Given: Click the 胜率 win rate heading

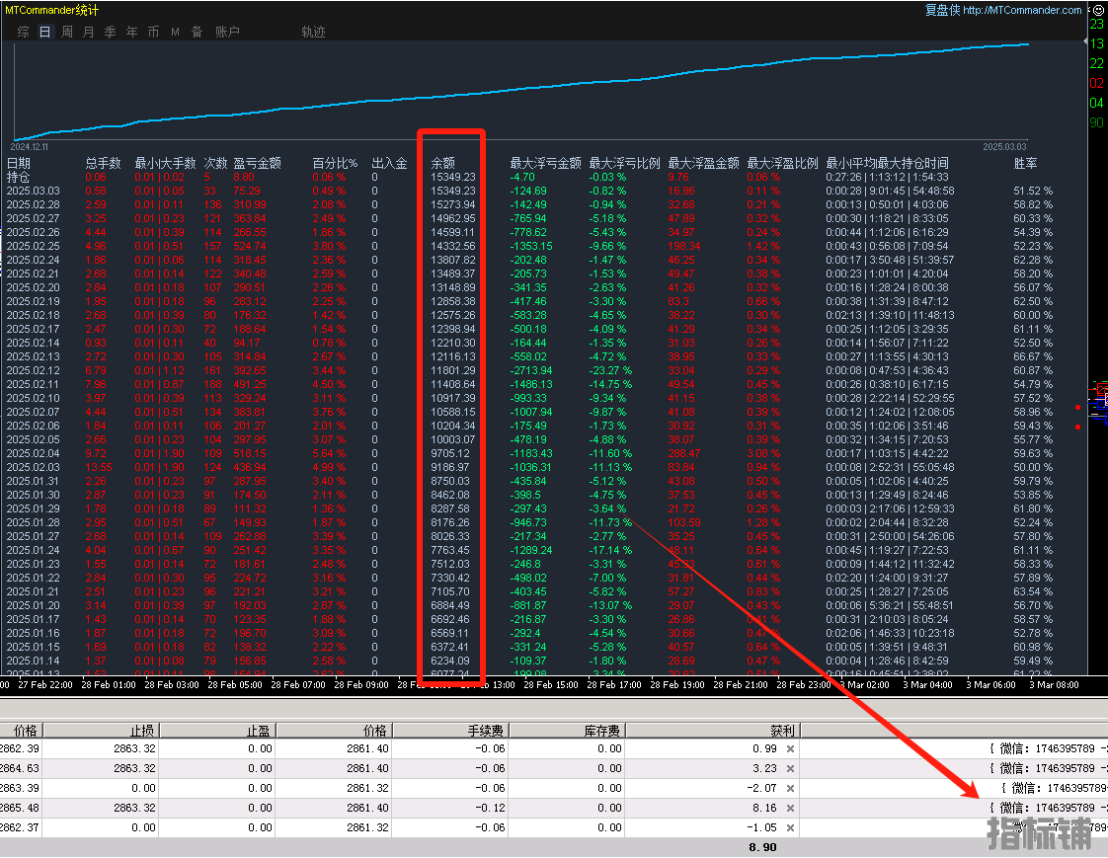Looking at the screenshot, I should tap(1025, 163).
